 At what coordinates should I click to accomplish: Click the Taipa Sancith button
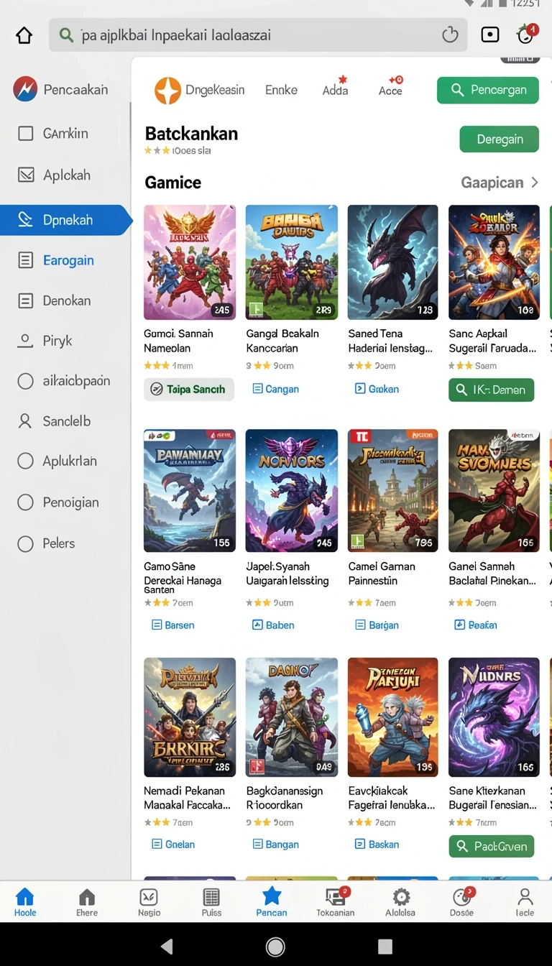click(189, 389)
